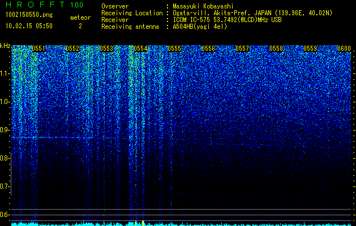Click the 0559 time marker
Viewport: 356px width, 226px height.
tap(310, 49)
